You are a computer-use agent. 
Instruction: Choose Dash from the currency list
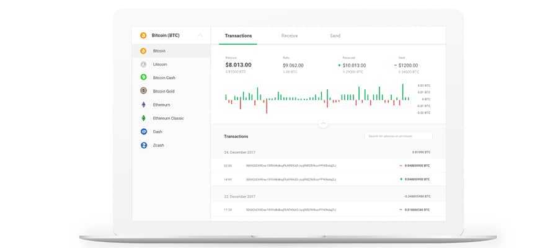157,131
